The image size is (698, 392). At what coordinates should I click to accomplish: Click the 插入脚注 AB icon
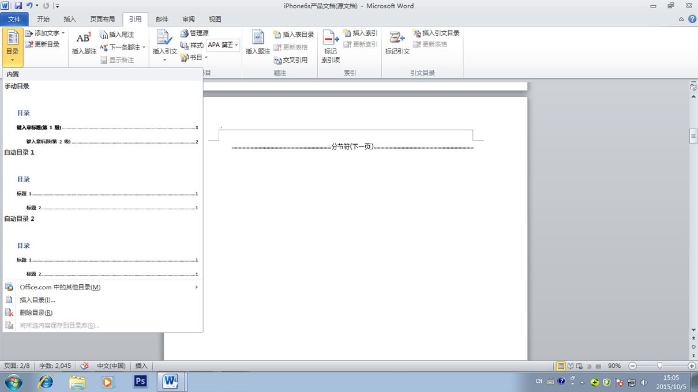click(84, 37)
